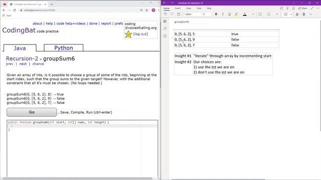Expand more font formatting options chevron
This screenshot has height=180, width=321.
coord(253,14)
